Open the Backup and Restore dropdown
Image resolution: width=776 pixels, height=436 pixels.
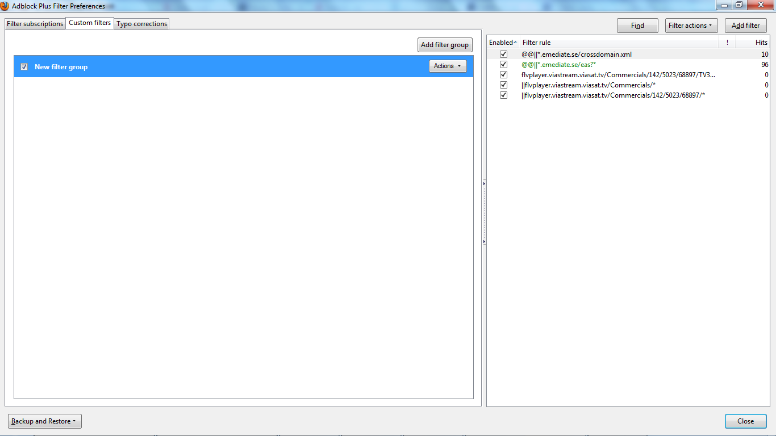coord(45,421)
